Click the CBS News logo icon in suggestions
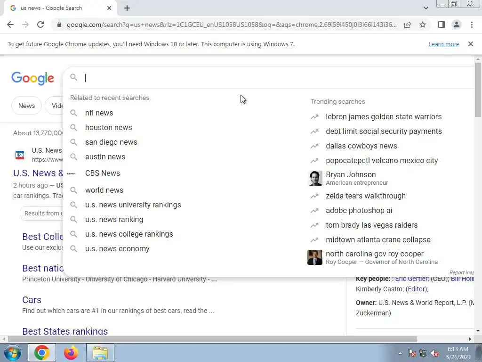This screenshot has width=482, height=362. pyautogui.click(x=72, y=173)
